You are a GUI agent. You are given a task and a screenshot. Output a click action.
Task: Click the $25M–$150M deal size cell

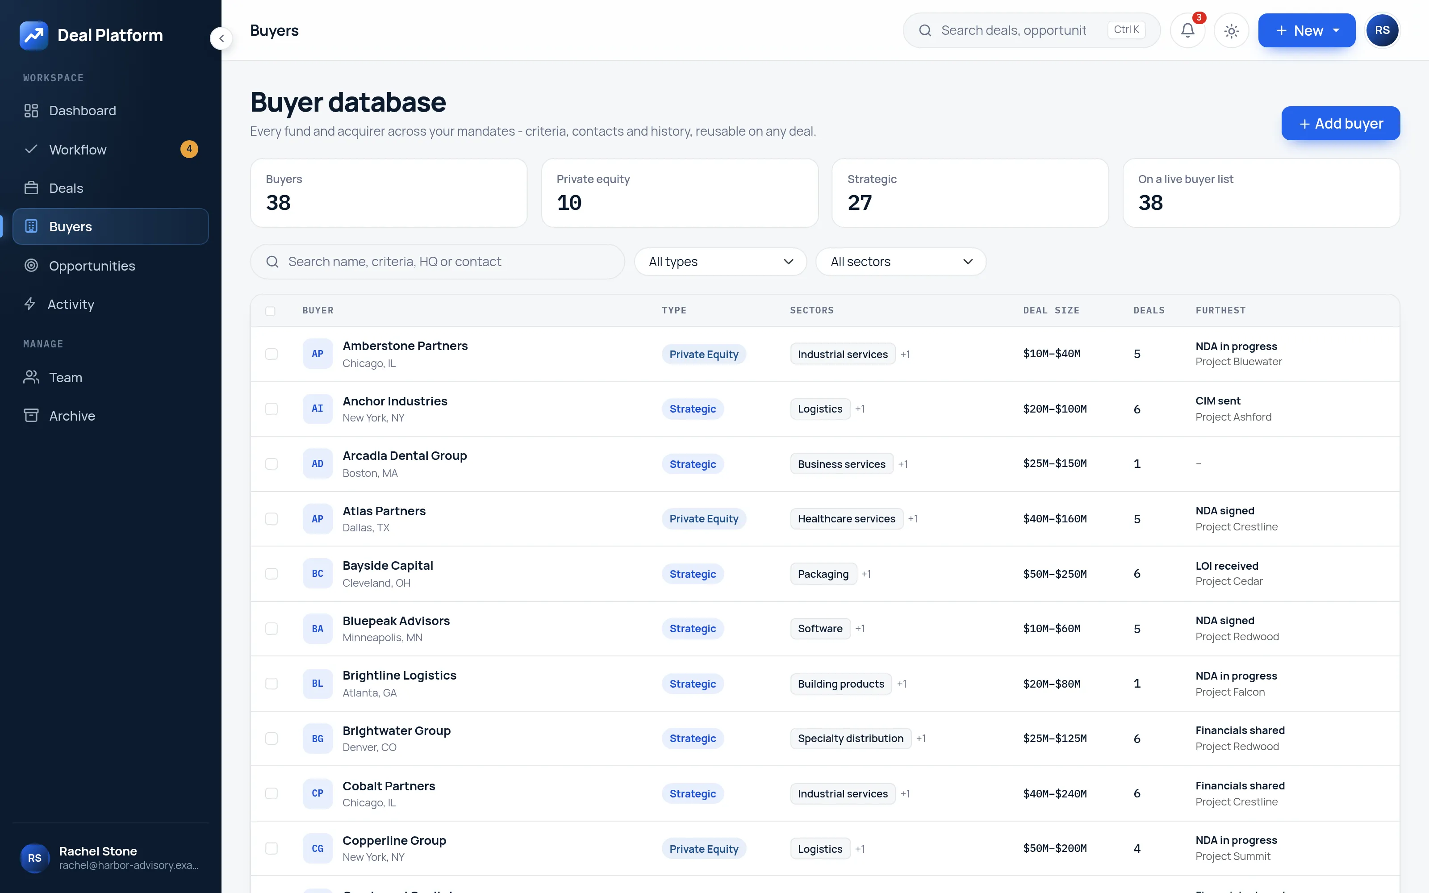point(1055,463)
